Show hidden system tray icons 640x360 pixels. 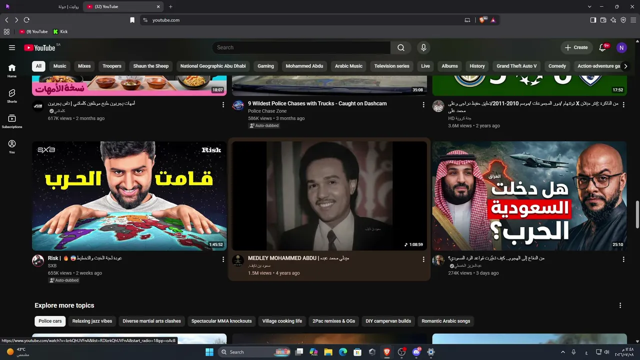pos(562,352)
